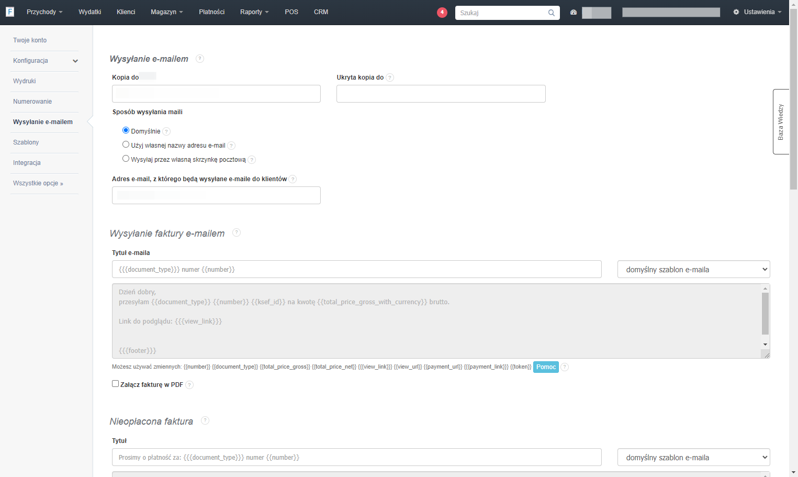The image size is (798, 477).
Task: Click the Ustawienia gear icon
Action: coord(736,12)
